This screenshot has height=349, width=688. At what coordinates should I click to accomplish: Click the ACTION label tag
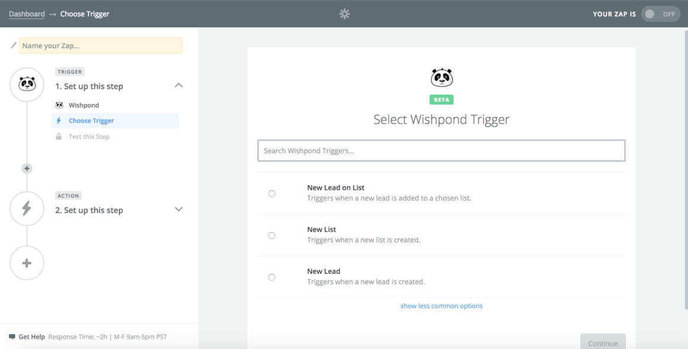[x=68, y=196]
